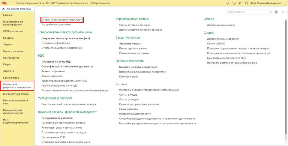
Task: Open Регламентированный учет section
Action: click(15, 102)
